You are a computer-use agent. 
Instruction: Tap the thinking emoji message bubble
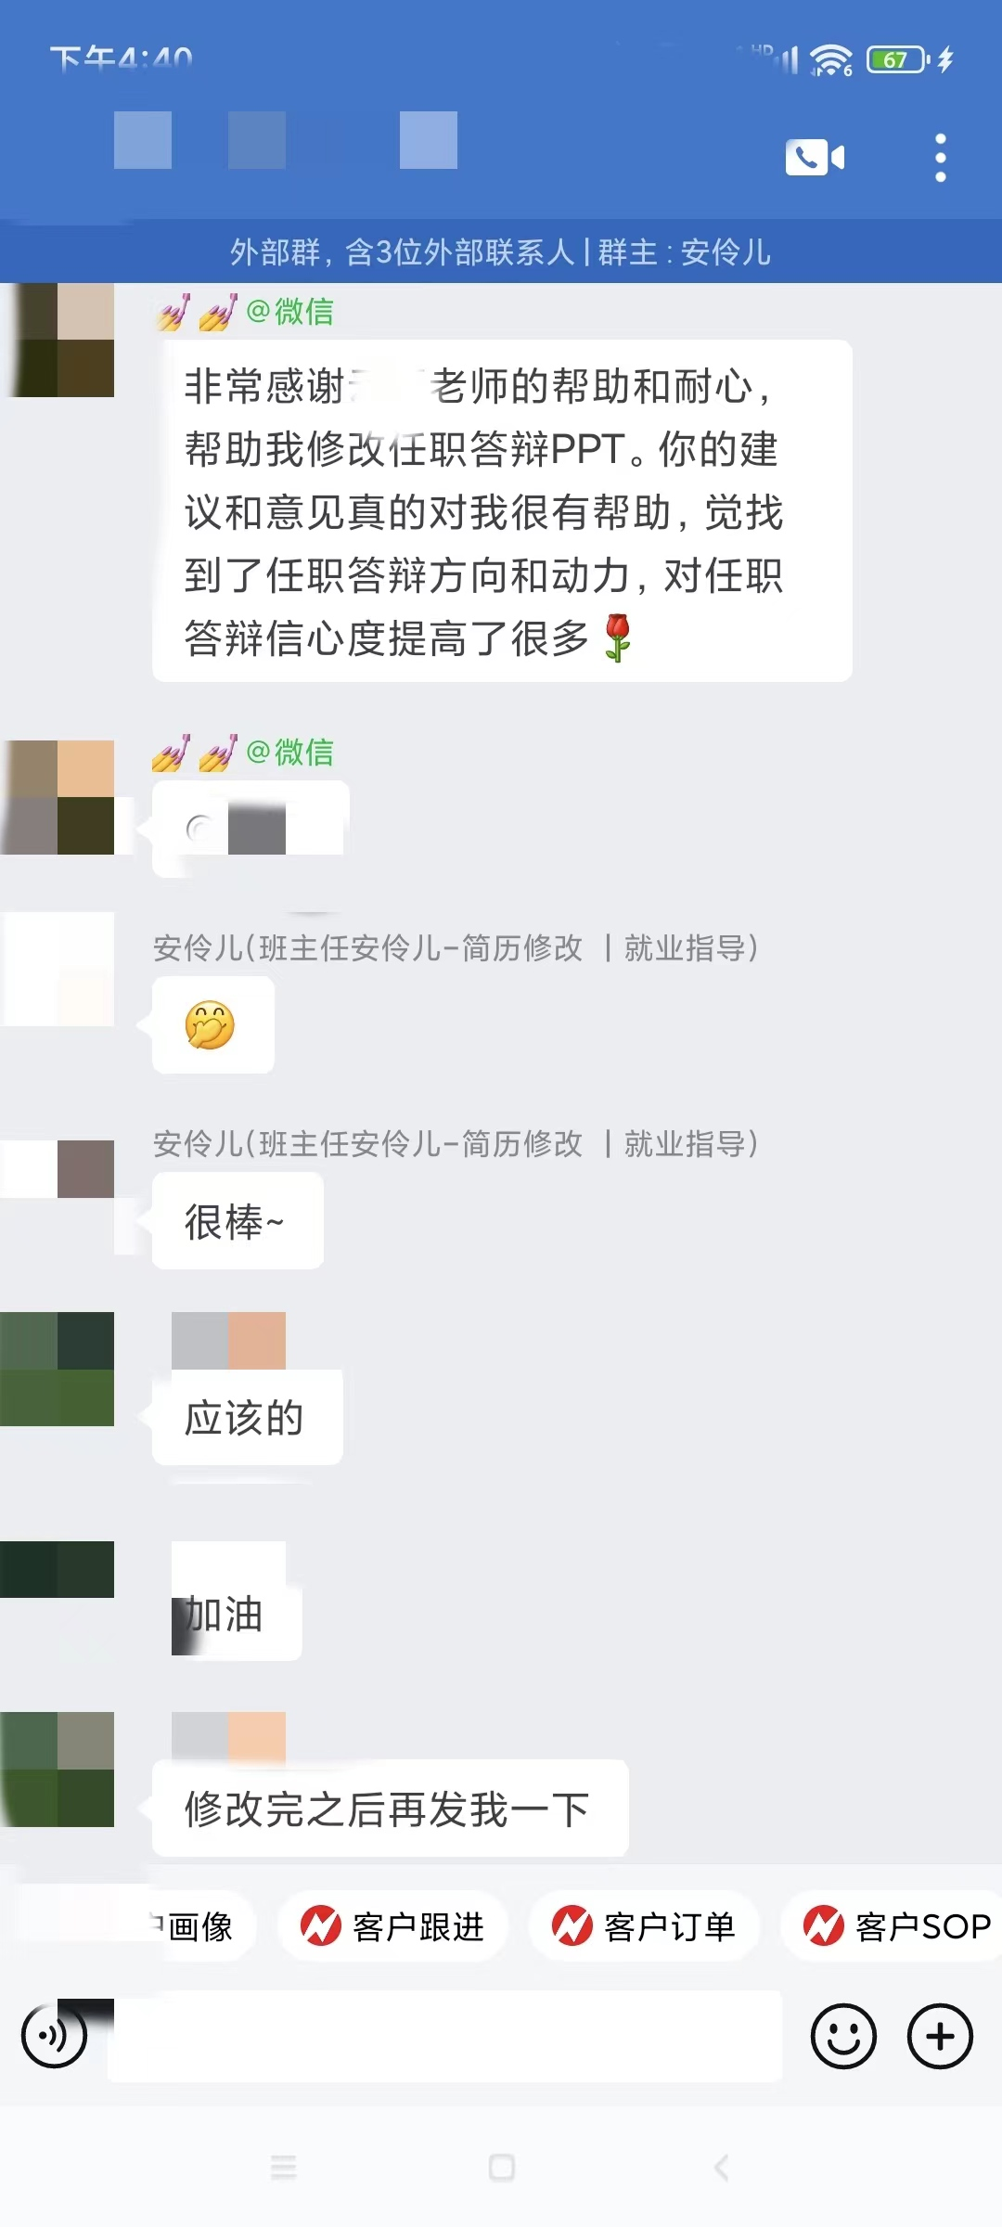click(x=212, y=1024)
